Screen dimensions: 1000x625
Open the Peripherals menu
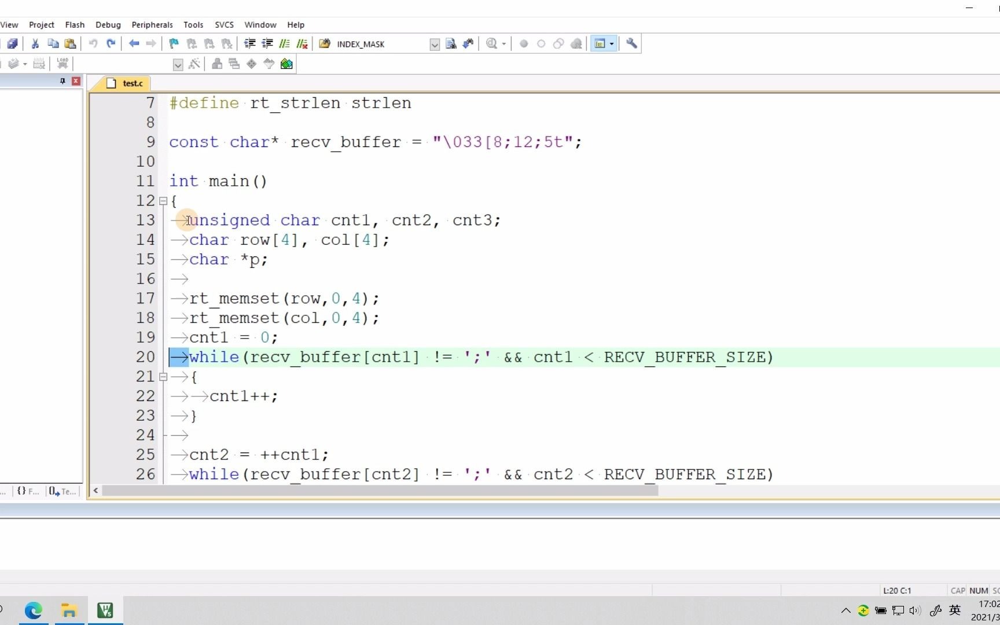click(x=152, y=25)
